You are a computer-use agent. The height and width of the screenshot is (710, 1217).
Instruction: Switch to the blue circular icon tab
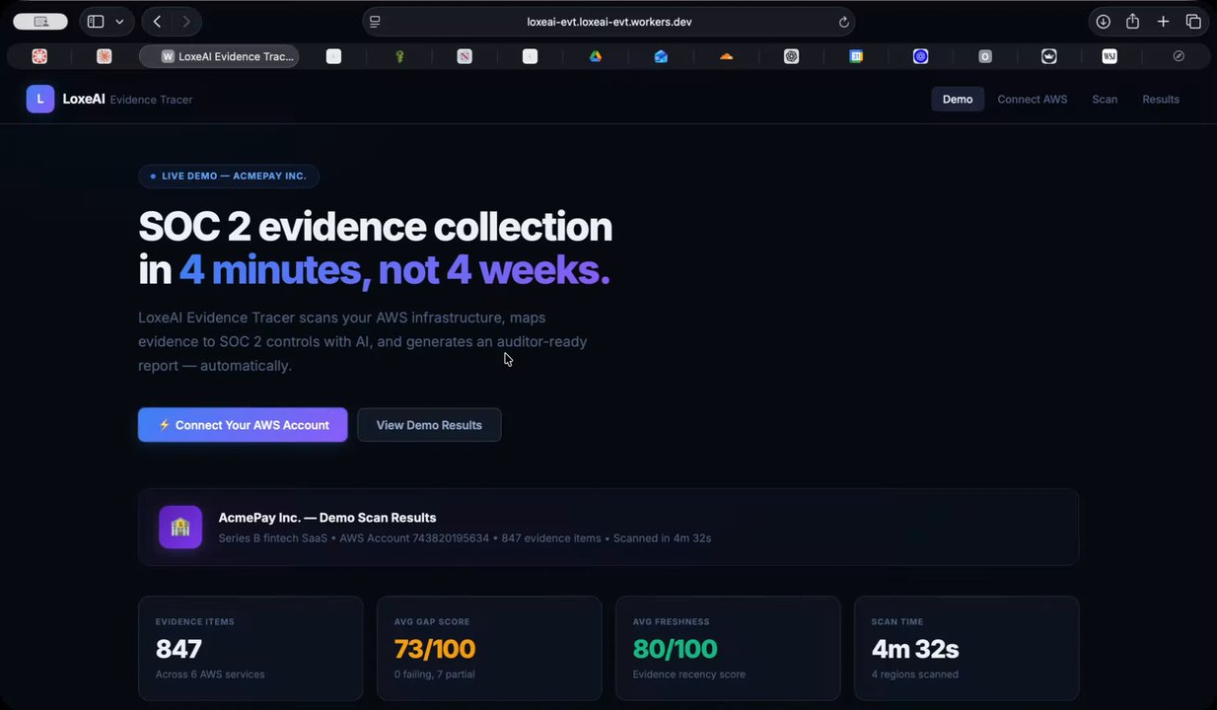pos(920,56)
